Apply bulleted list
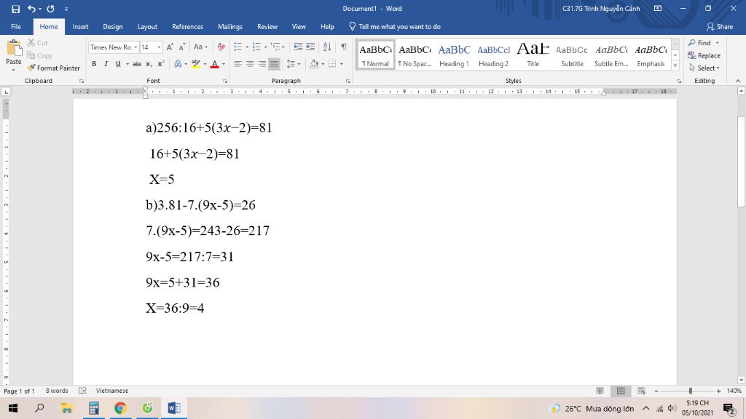The height and width of the screenshot is (419, 746). [x=238, y=47]
